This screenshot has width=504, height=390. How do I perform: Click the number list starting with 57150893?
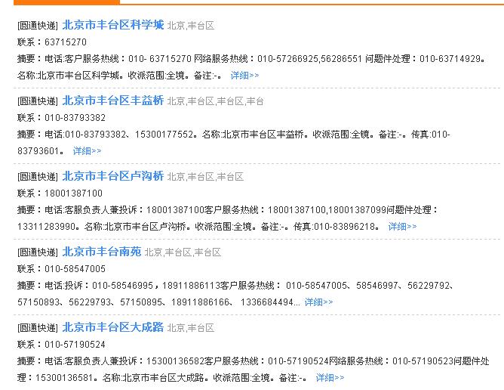pyautogui.click(x=158, y=302)
